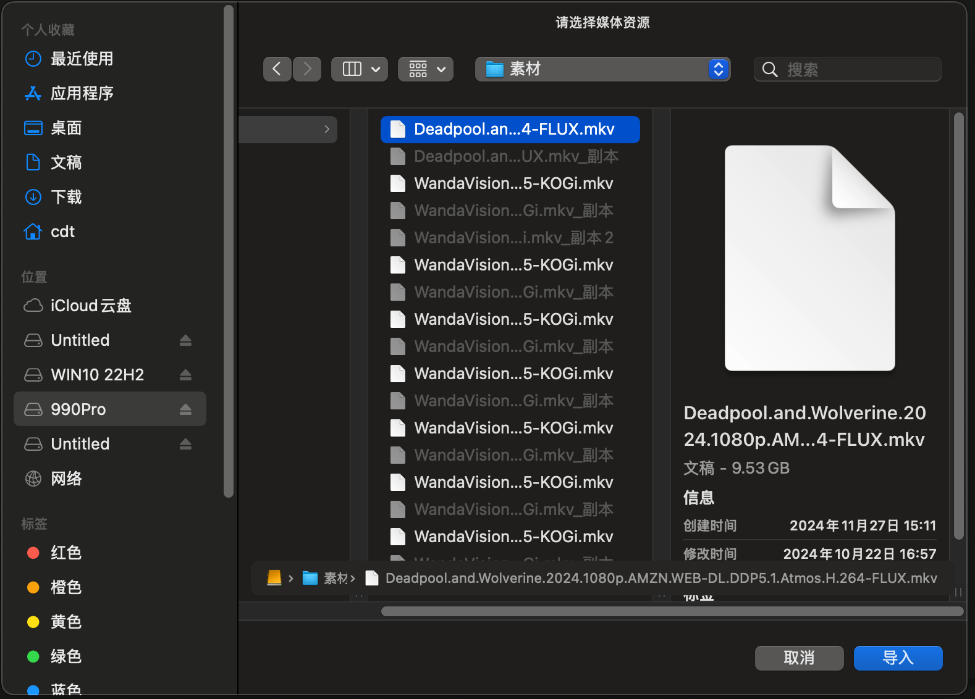
Task: Select the 990Pro drive
Action: (x=110, y=409)
